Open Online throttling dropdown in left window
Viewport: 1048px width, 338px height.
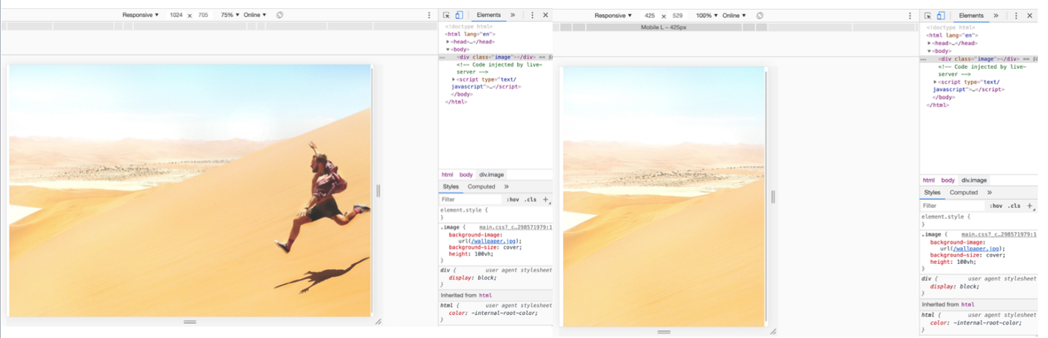[x=255, y=15]
